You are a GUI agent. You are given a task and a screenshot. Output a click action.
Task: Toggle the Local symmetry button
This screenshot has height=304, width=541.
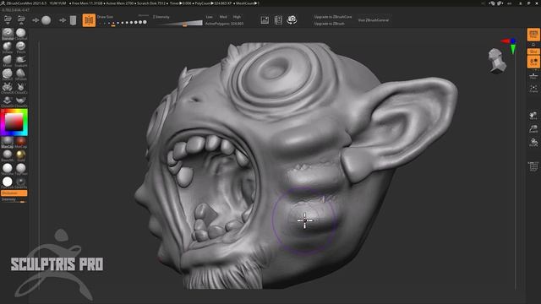(533, 62)
